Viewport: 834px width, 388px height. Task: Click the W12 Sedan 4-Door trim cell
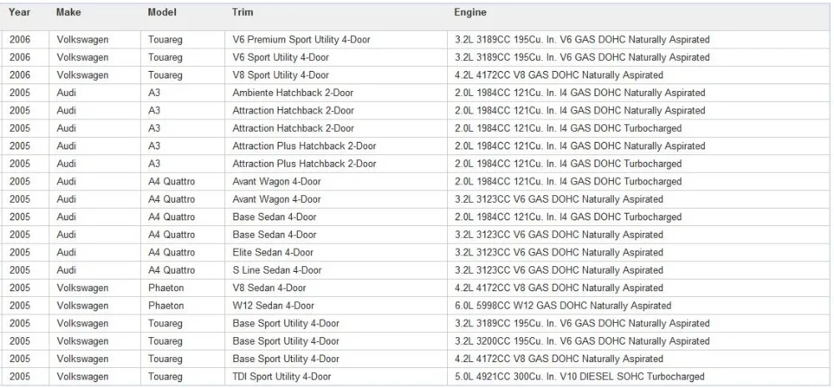[x=336, y=306]
